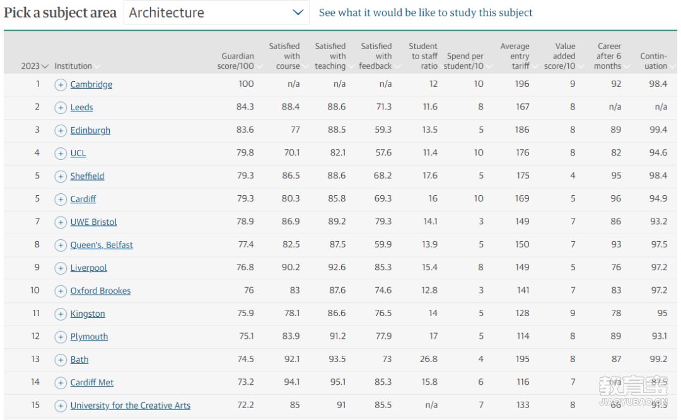Viewport: 681px width, 420px height.
Task: Expand University for the Creative Arts plus icon
Action: (x=61, y=406)
